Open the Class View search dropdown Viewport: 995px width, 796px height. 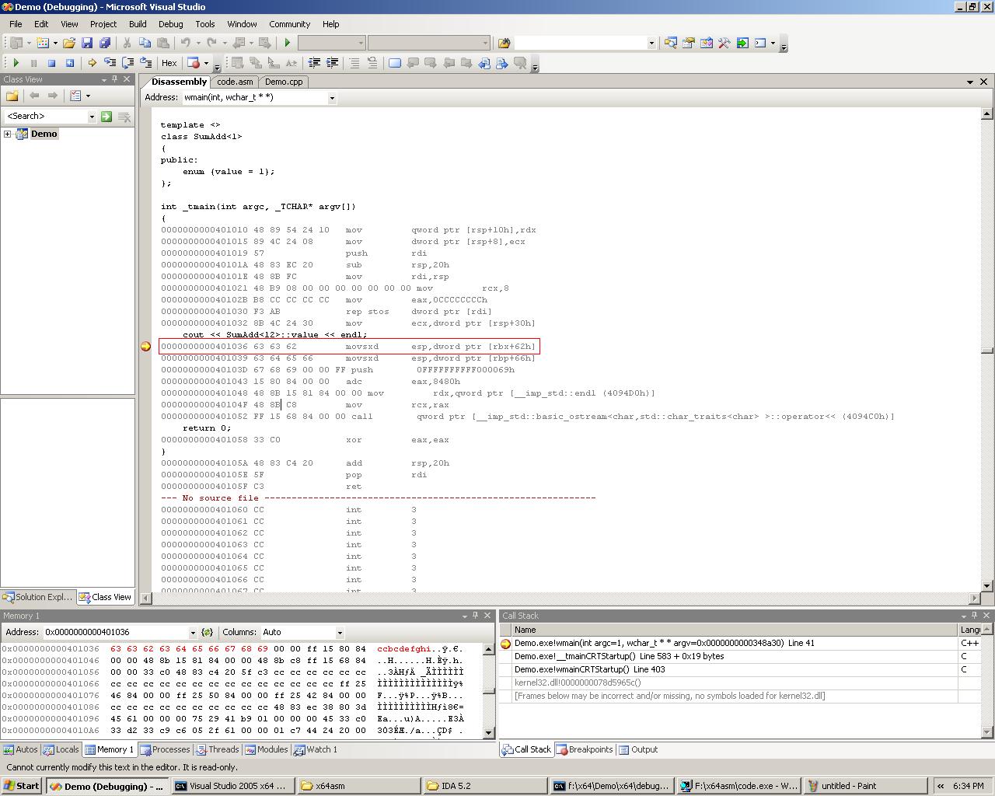[x=91, y=117]
